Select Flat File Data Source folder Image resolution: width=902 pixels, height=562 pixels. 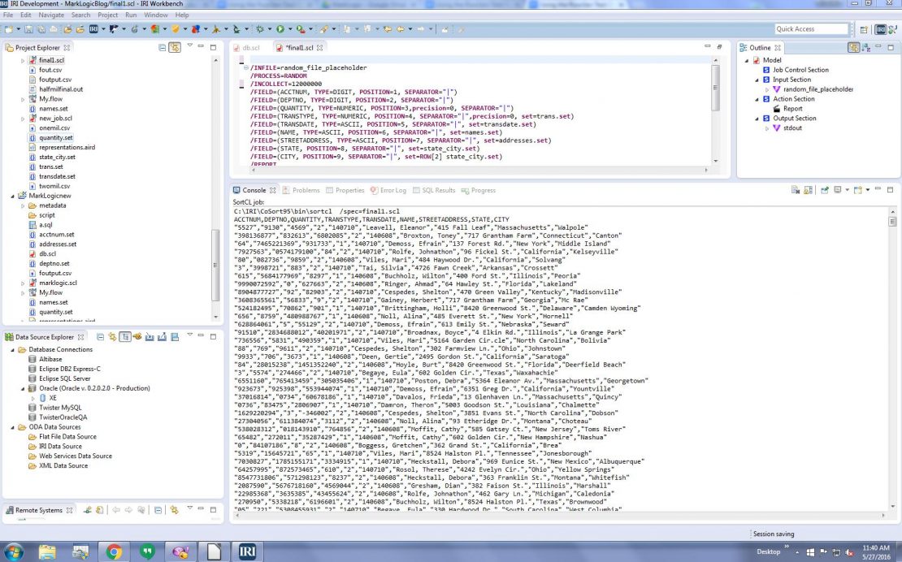pyautogui.click(x=68, y=437)
